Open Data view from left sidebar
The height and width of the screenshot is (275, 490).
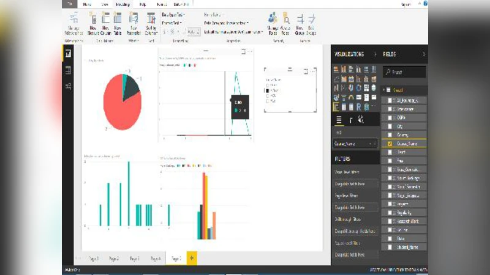tap(69, 70)
